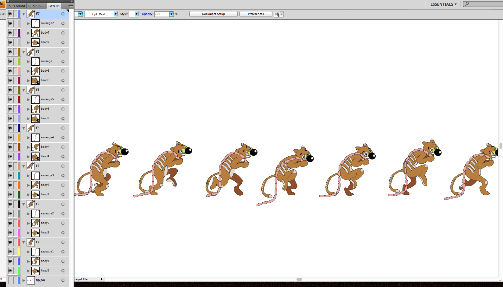Image resolution: width=503 pixels, height=287 pixels.
Task: Target the F2 layer circle icon
Action: pos(63,204)
